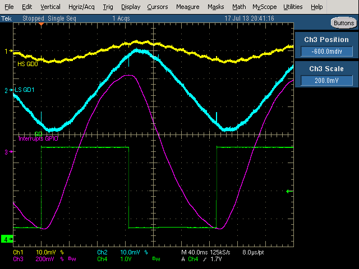Image resolution: width=359 pixels, height=269 pixels.
Task: Open the MyScope menu
Action: pos(264,7)
